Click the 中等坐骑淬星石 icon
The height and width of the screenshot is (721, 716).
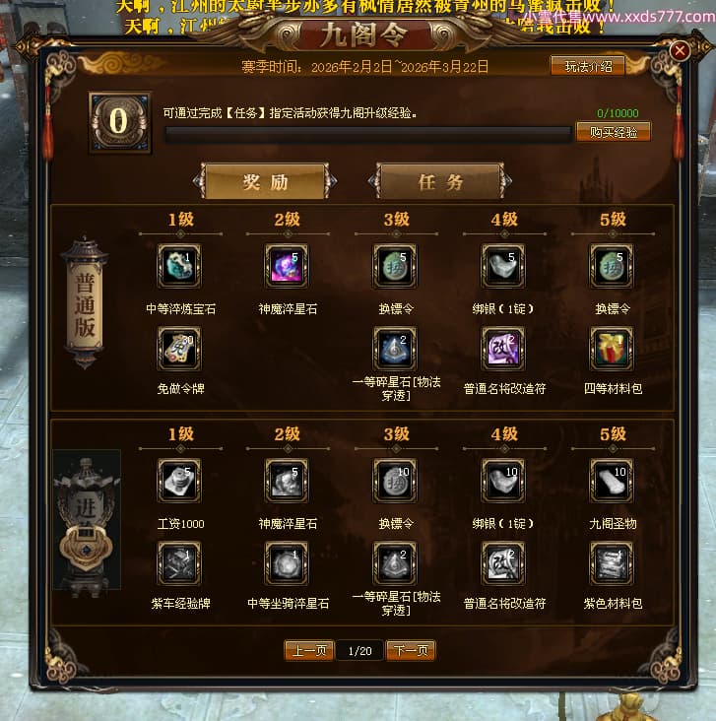click(x=287, y=563)
